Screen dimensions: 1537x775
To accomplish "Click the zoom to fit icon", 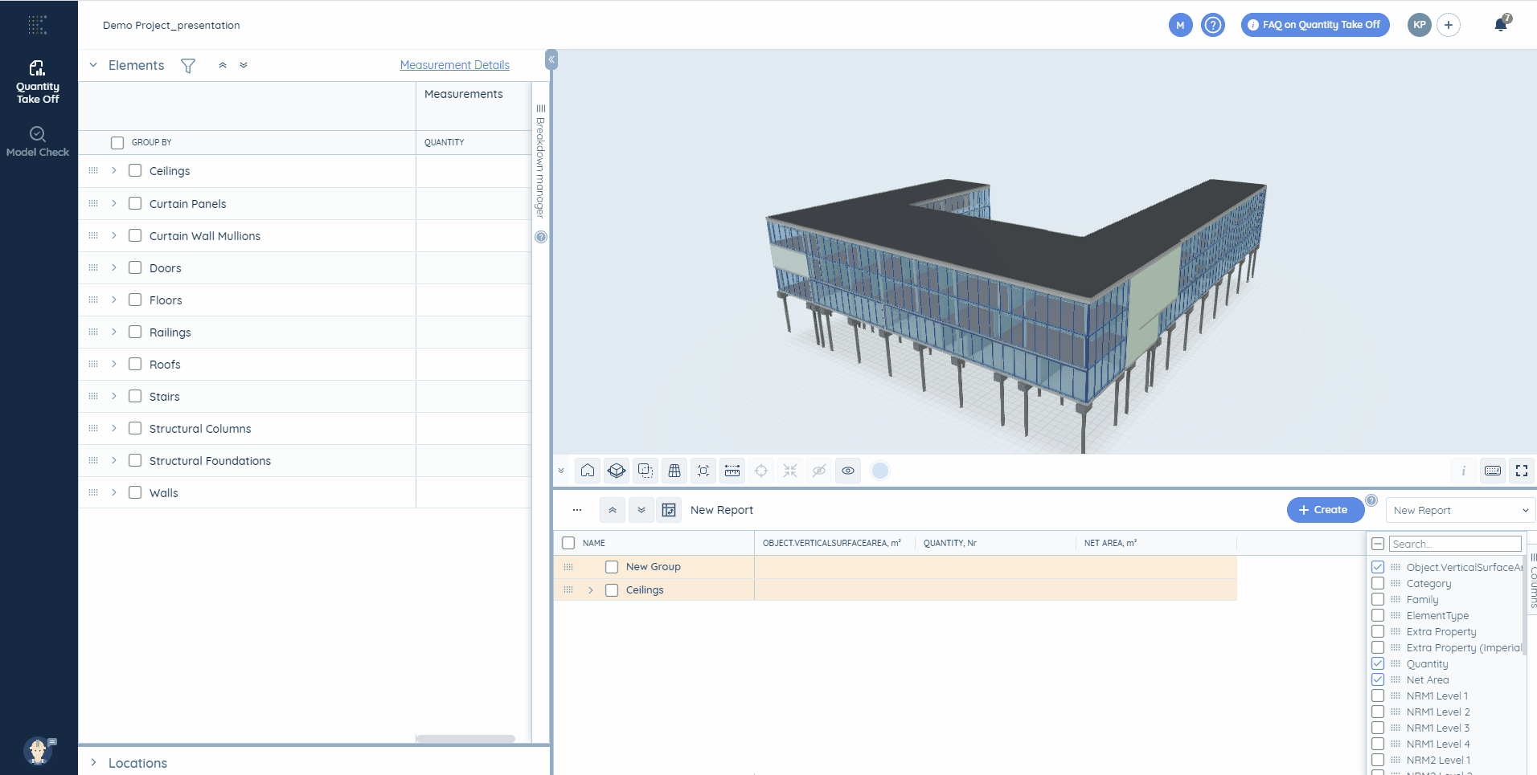I will (703, 471).
